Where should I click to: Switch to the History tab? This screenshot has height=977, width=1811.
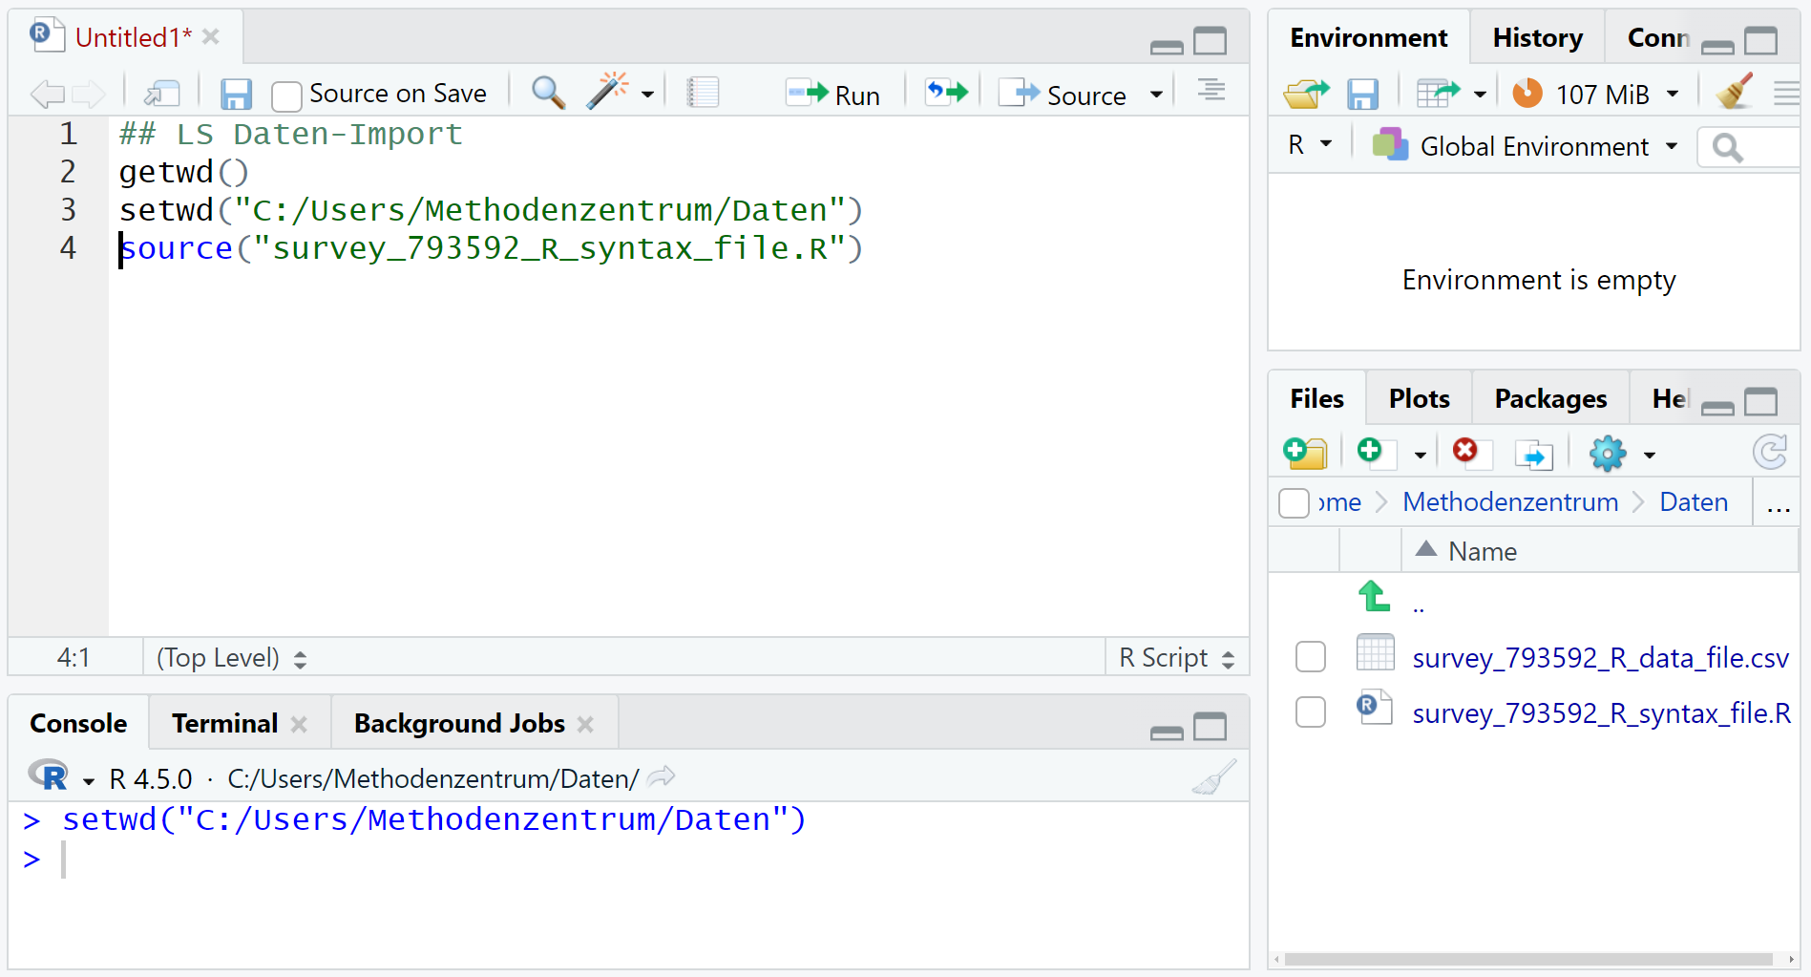tap(1537, 38)
